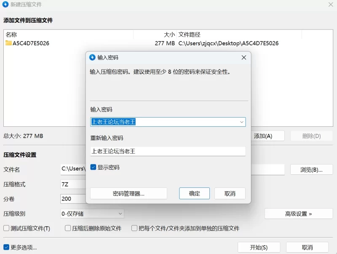Expand 高级设置 options
The height and width of the screenshot is (254, 337).
pyautogui.click(x=298, y=214)
